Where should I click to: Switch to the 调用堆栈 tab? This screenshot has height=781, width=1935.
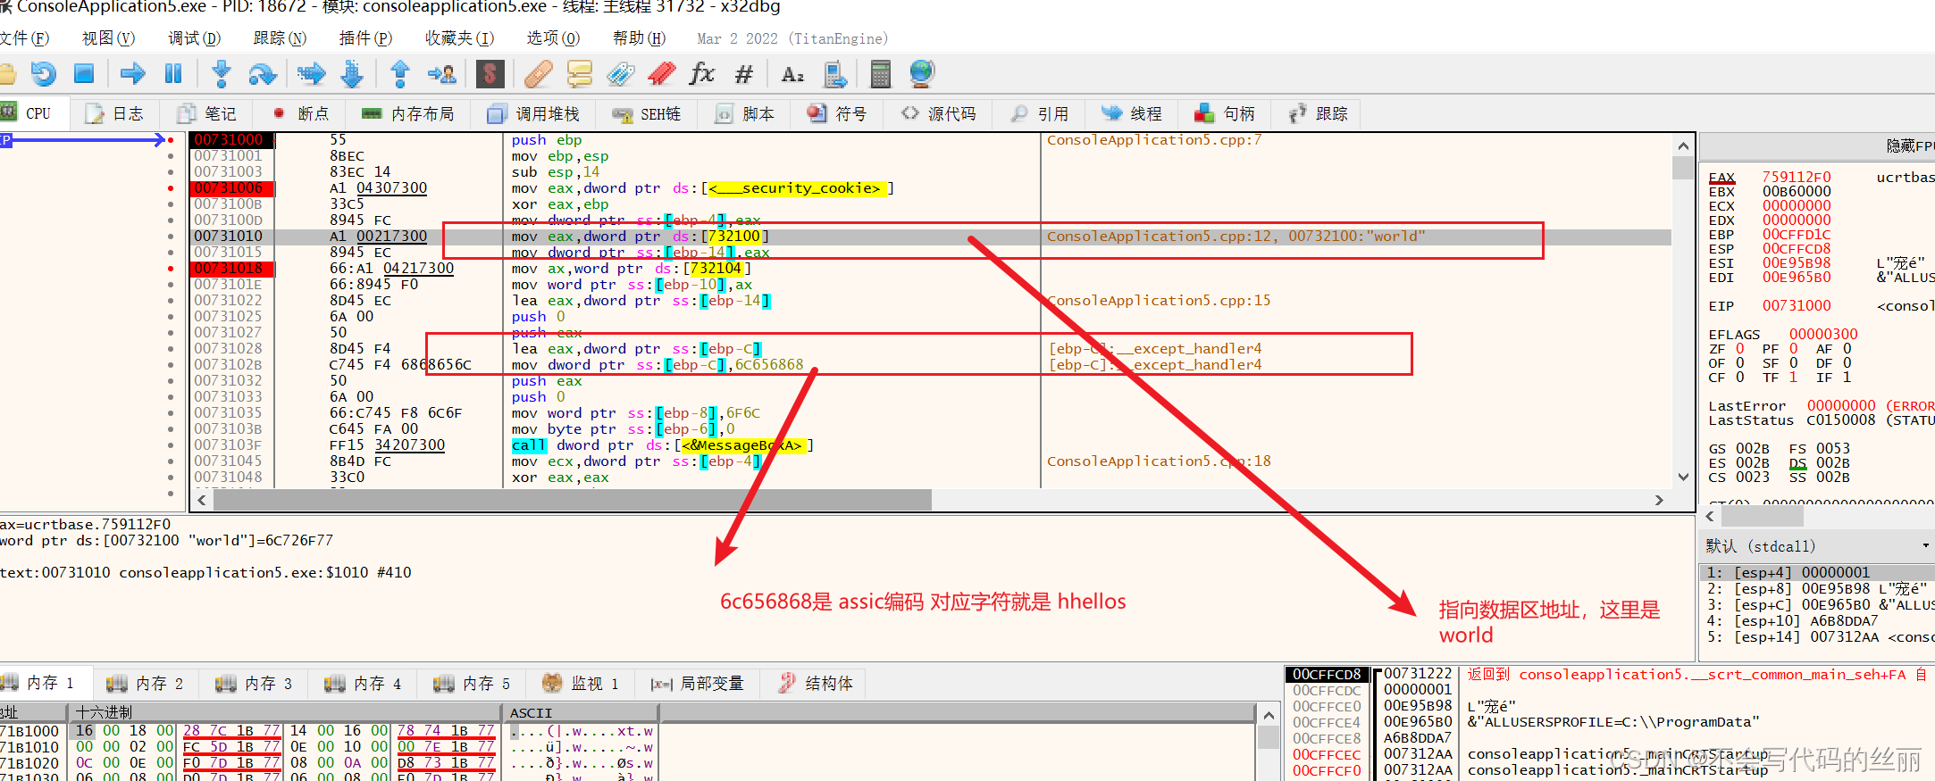tap(533, 113)
